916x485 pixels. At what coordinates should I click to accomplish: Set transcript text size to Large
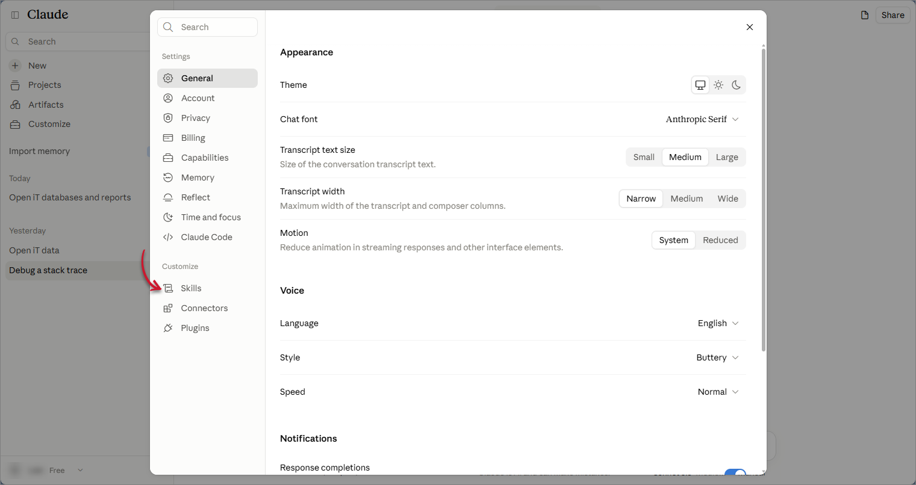[x=727, y=157]
